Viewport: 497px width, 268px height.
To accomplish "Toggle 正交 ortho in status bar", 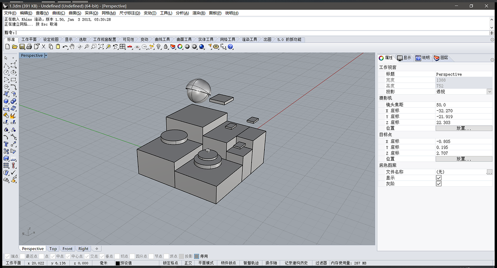I will (x=188, y=263).
